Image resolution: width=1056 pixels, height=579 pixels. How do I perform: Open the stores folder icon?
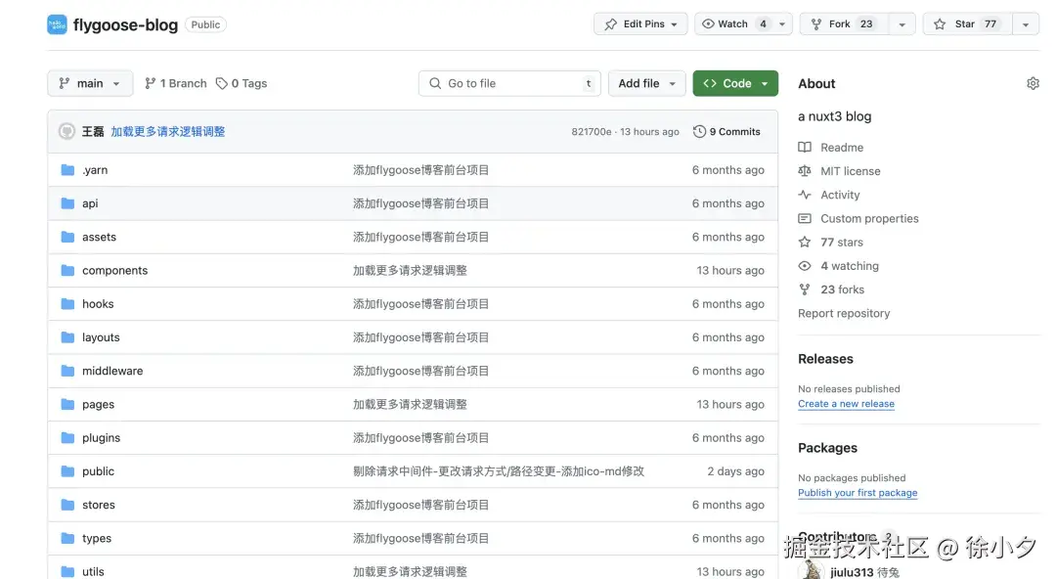67,505
